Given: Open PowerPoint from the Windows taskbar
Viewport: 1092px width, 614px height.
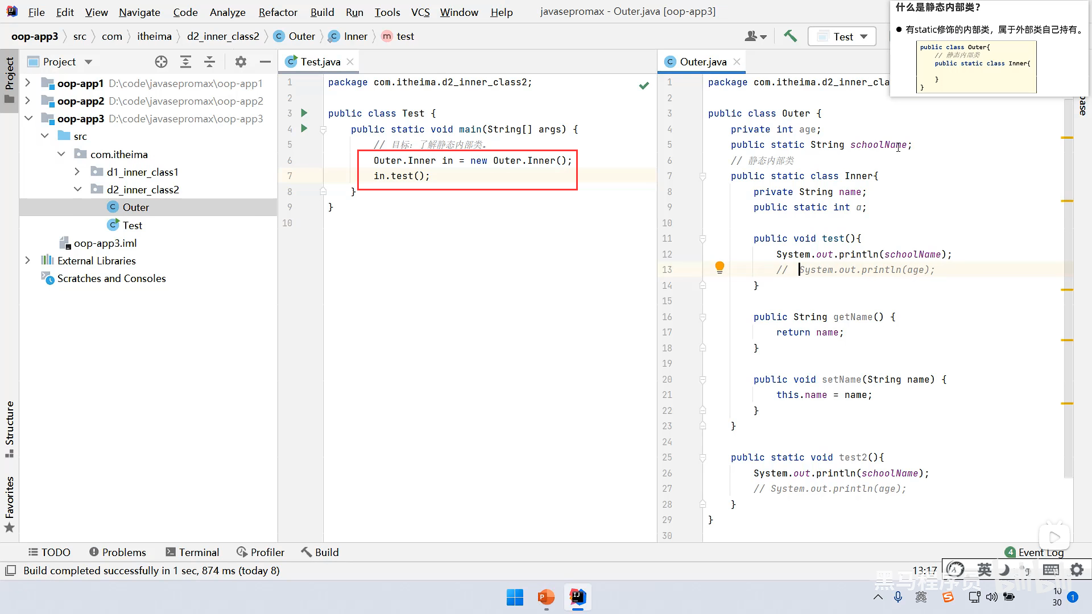Looking at the screenshot, I should pos(546,597).
